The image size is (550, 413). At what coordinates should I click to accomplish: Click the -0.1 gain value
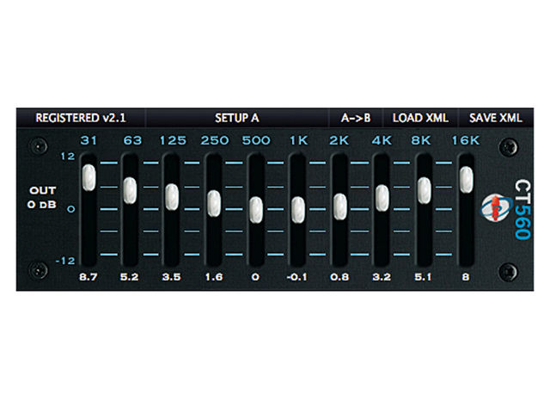pyautogui.click(x=296, y=277)
